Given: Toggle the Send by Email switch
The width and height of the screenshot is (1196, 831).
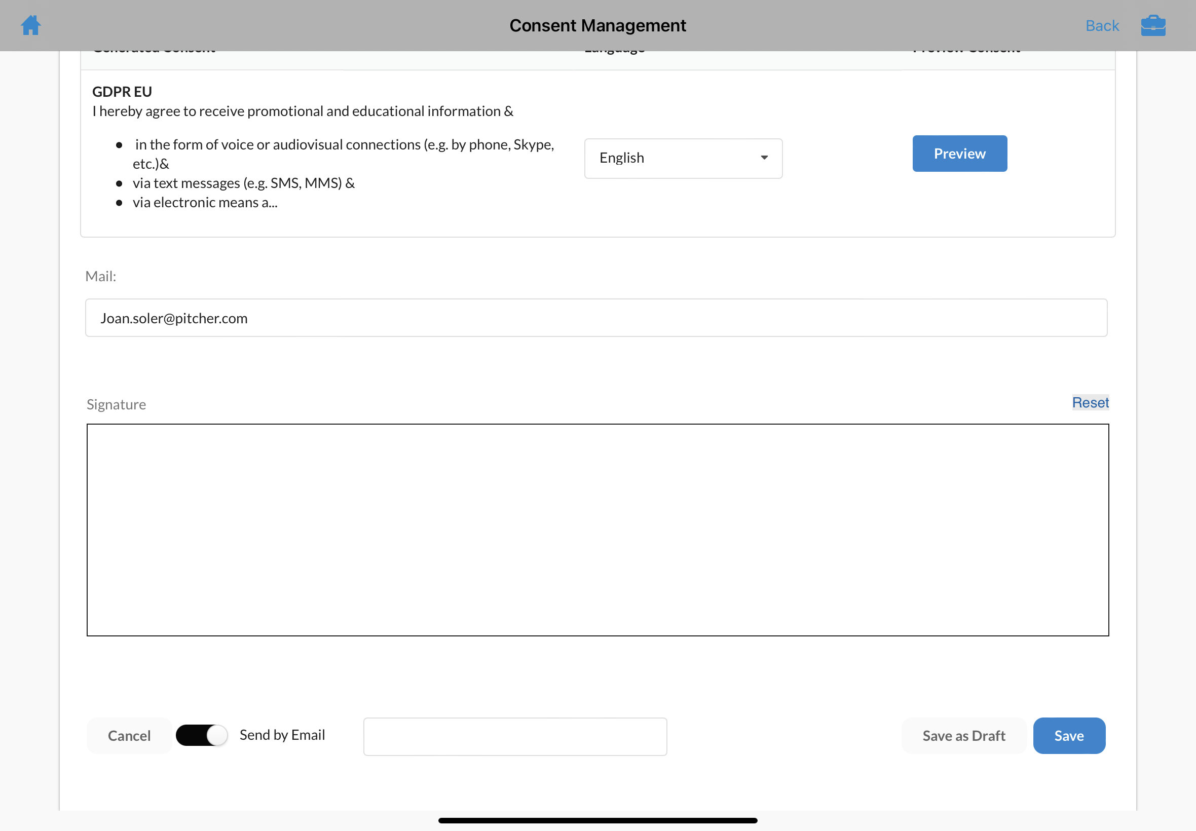Looking at the screenshot, I should coord(202,735).
